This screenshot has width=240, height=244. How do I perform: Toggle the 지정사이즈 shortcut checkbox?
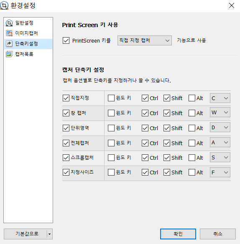click(x=66, y=172)
